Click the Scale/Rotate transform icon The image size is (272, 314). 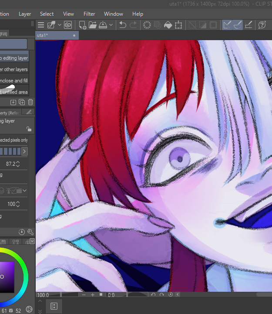coord(178,25)
